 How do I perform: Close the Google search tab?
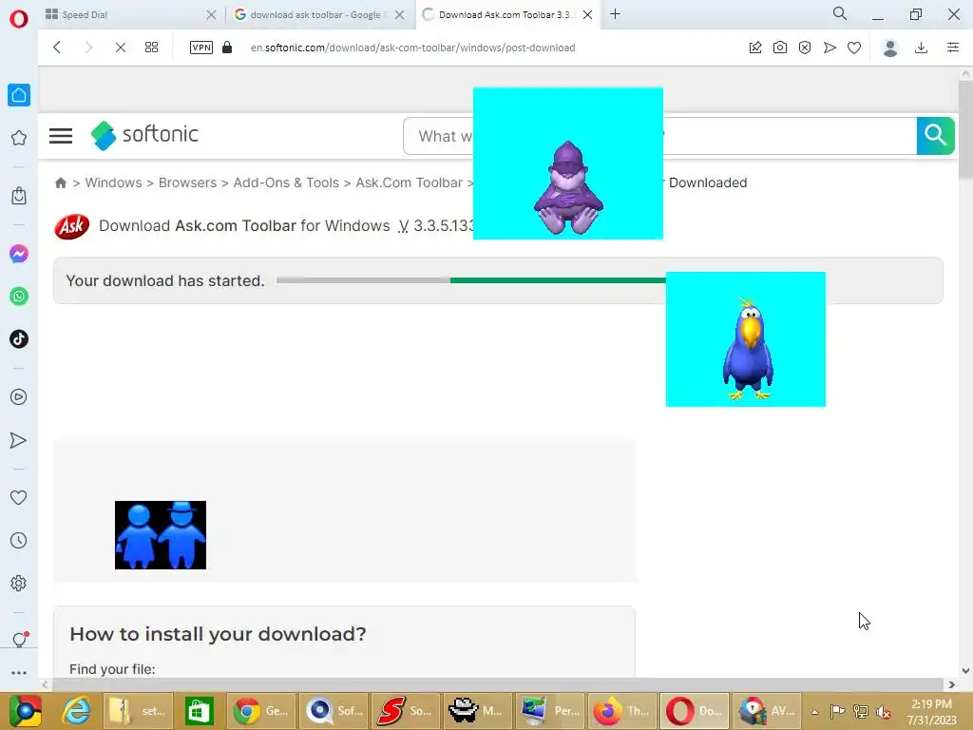click(400, 14)
